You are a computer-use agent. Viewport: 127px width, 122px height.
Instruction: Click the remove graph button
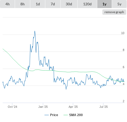(x=114, y=12)
